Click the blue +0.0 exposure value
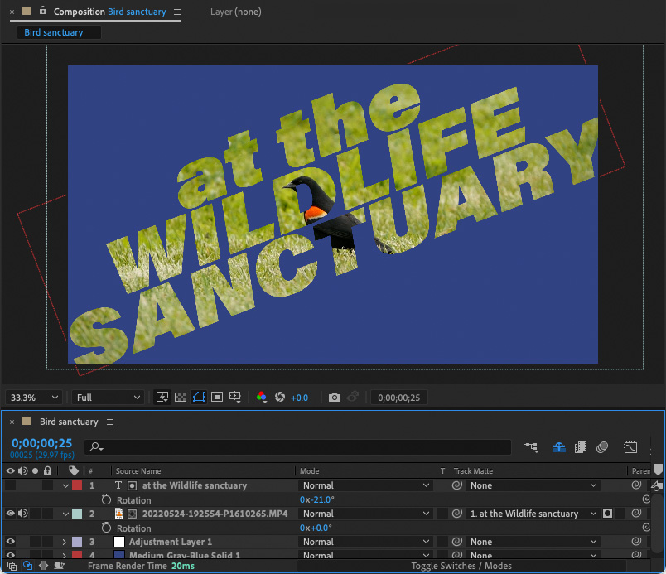Screen dimensions: 666x574 click(299, 398)
